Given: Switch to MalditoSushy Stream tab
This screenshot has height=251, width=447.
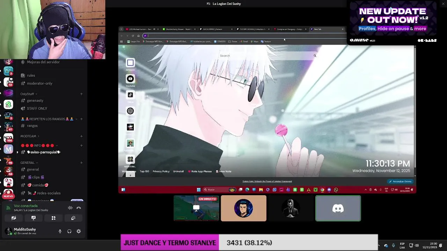Looking at the screenshot, I should pos(179,29).
